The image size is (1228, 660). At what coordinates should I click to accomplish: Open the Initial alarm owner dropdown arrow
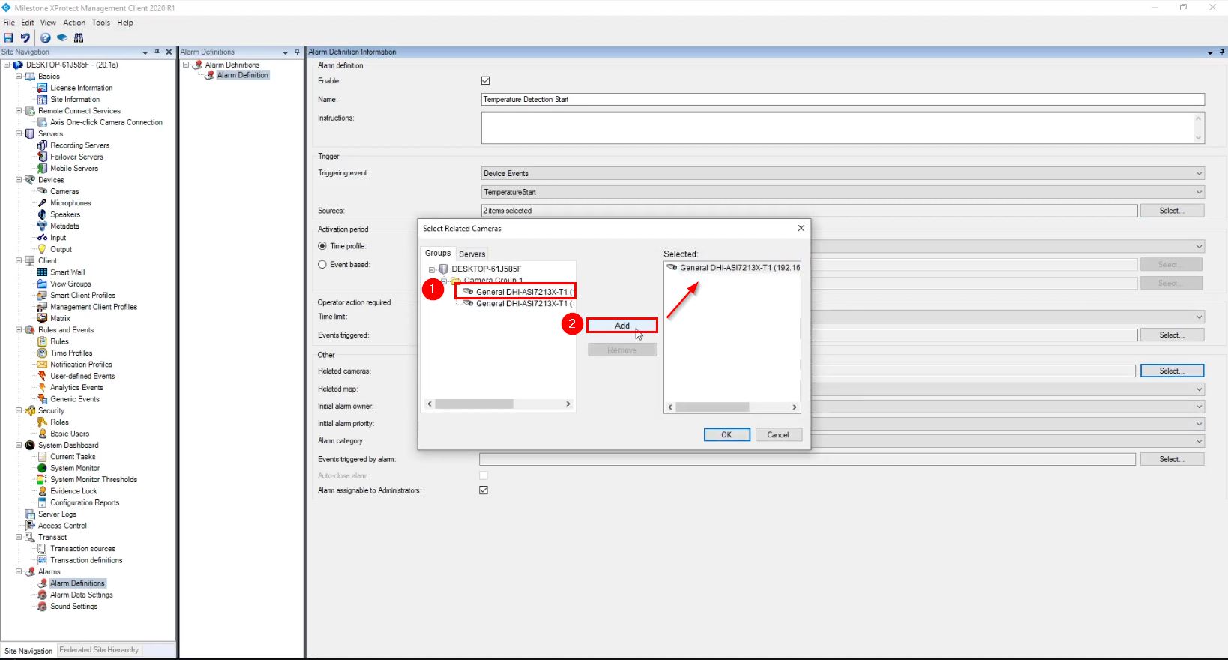1199,406
